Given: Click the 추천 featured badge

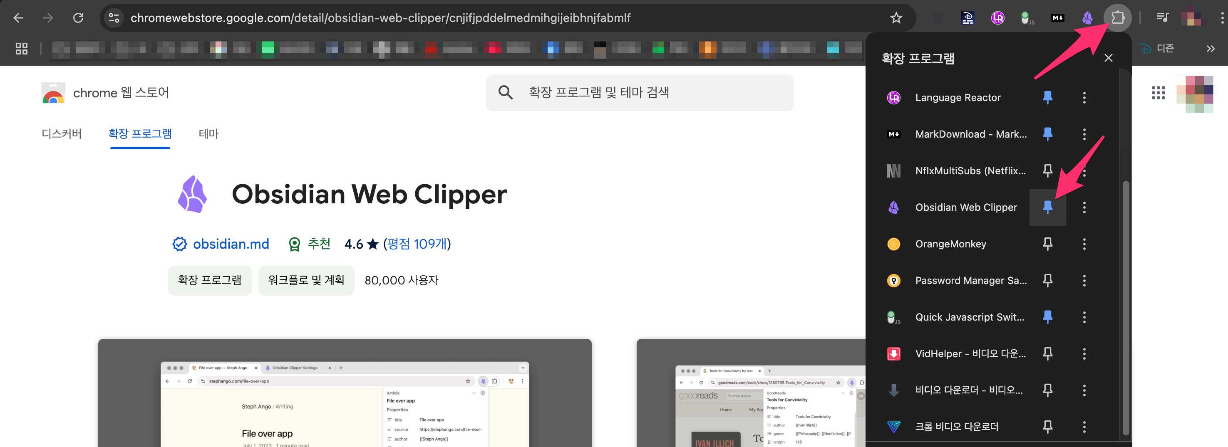Looking at the screenshot, I should tap(309, 244).
